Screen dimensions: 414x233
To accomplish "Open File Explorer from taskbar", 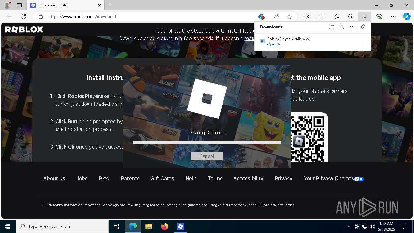I will point(149,227).
